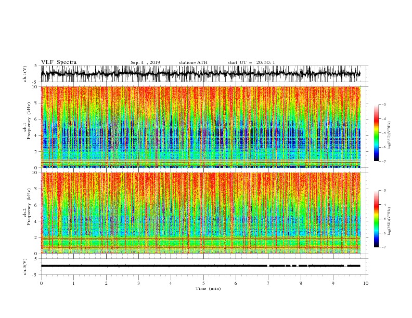Select the date text "Sep. 4 , 2019"
This screenshot has width=412, height=318.
(x=145, y=62)
